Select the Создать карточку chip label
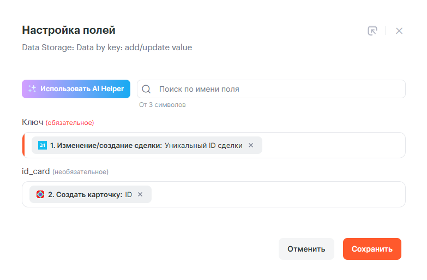This screenshot has height=280, width=427. [x=85, y=195]
